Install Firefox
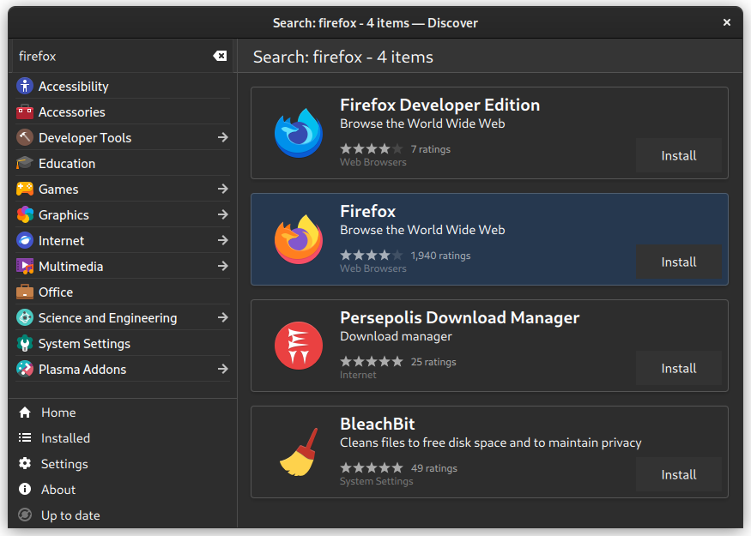Viewport: 751px width, 536px height. (678, 262)
